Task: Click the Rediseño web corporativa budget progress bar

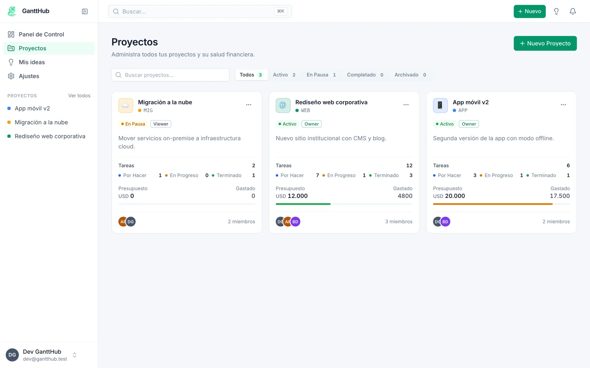Action: (344, 204)
